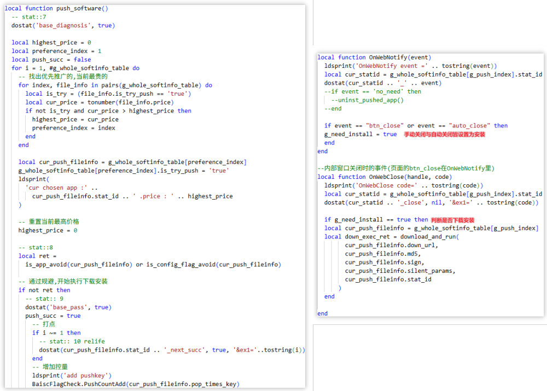Click the -- stat::8 comment
The height and width of the screenshot is (391, 547).
click(x=37, y=247)
